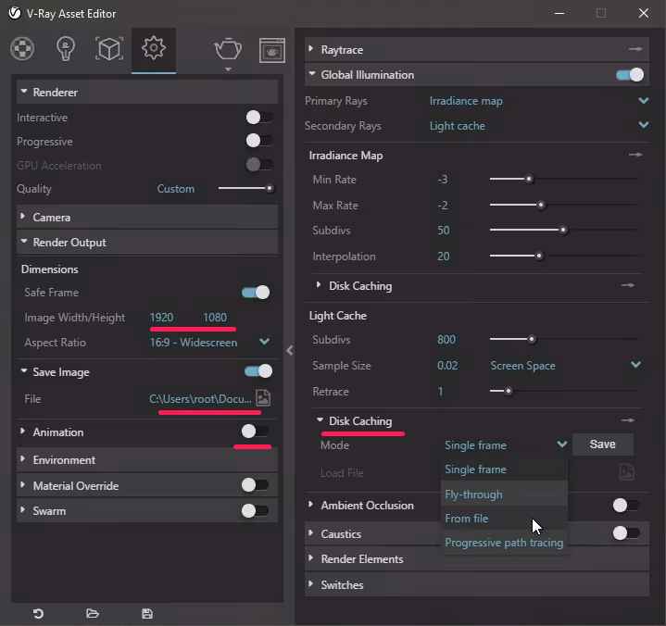Turn off the Global Illumination toggle
The height and width of the screenshot is (626, 666).
point(629,75)
